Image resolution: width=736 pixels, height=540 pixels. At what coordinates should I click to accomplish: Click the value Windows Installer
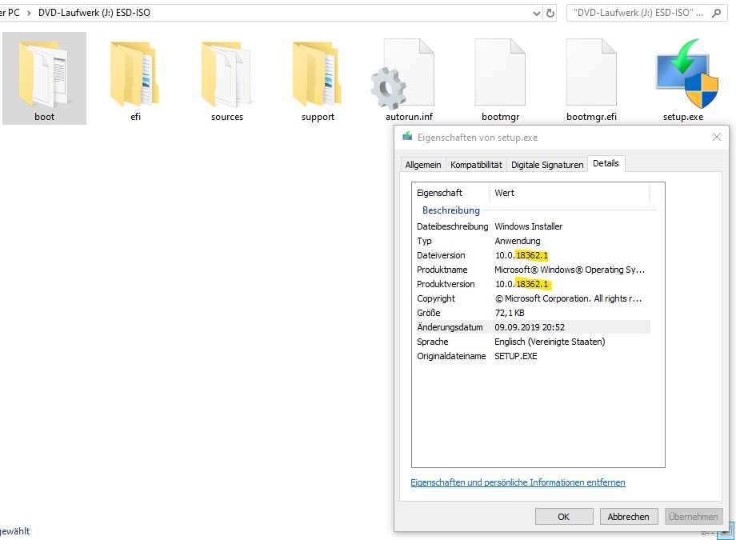tap(529, 226)
